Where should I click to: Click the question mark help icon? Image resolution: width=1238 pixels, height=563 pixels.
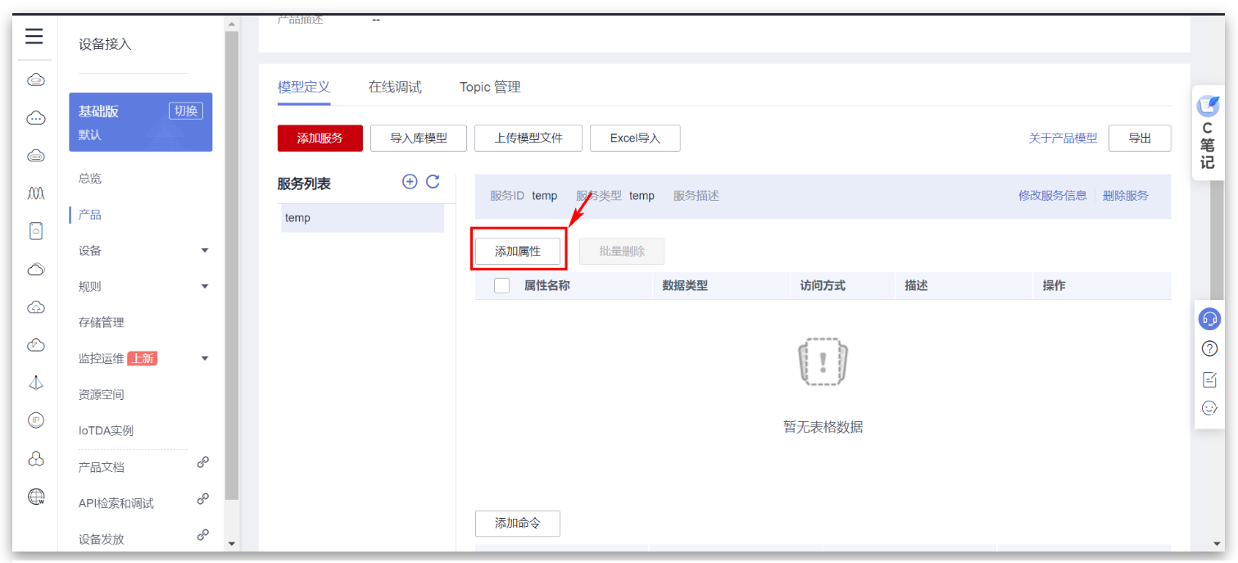point(1209,348)
